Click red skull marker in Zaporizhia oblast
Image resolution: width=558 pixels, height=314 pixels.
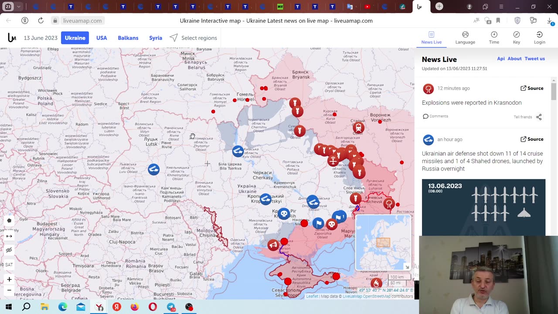tap(332, 225)
